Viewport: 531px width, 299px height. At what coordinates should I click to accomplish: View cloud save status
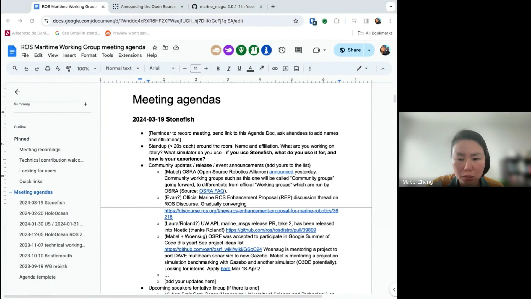click(176, 47)
